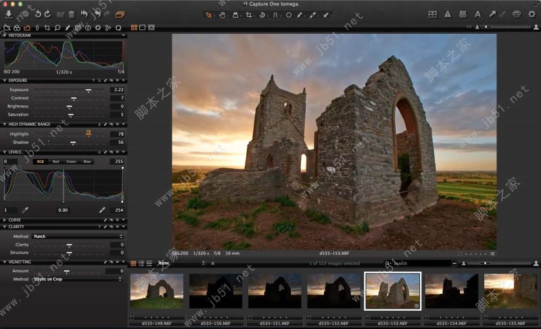Open the Metadata info tool tab
This screenshot has width=541, height=329.
point(88,28)
